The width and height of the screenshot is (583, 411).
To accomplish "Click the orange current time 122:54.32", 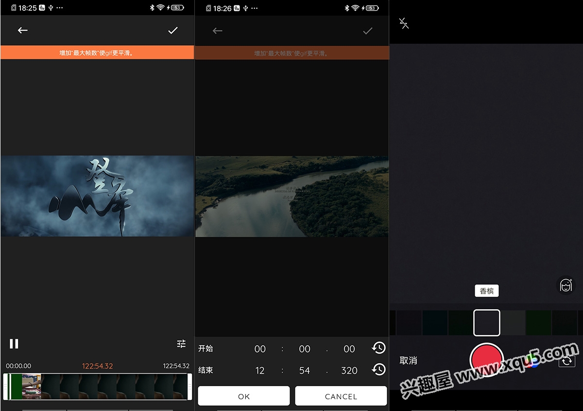I will [97, 366].
